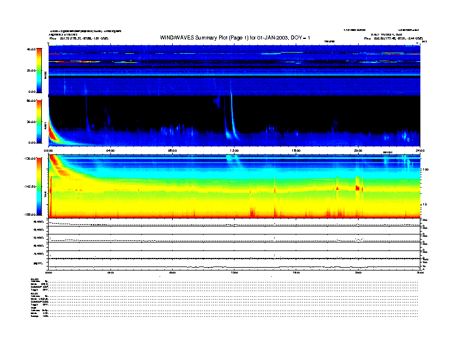
Task: Select the 40.00 label on RAD2 color scale
Action: [31, 49]
